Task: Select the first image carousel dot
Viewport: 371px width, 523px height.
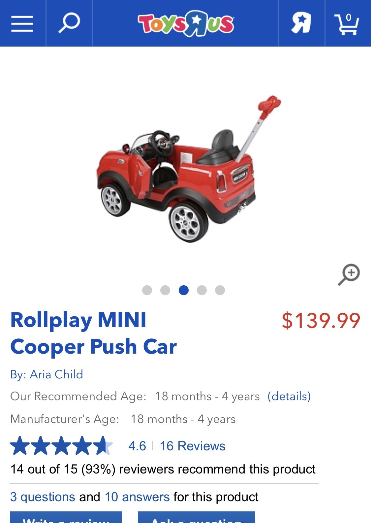Action: click(147, 290)
